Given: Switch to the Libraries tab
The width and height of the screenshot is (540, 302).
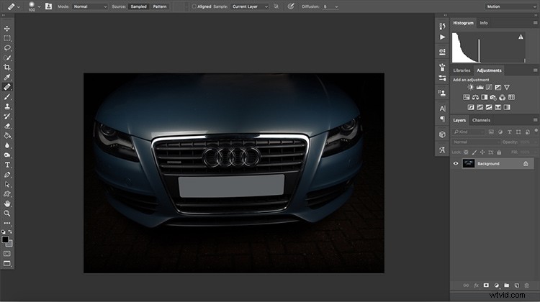Looking at the screenshot, I should (462, 70).
